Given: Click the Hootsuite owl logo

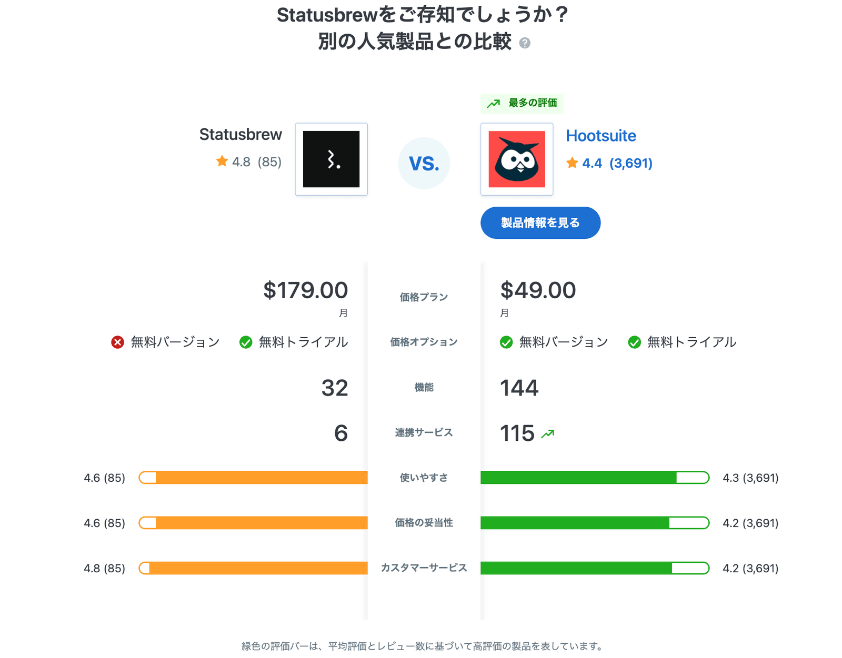Looking at the screenshot, I should pos(517,159).
